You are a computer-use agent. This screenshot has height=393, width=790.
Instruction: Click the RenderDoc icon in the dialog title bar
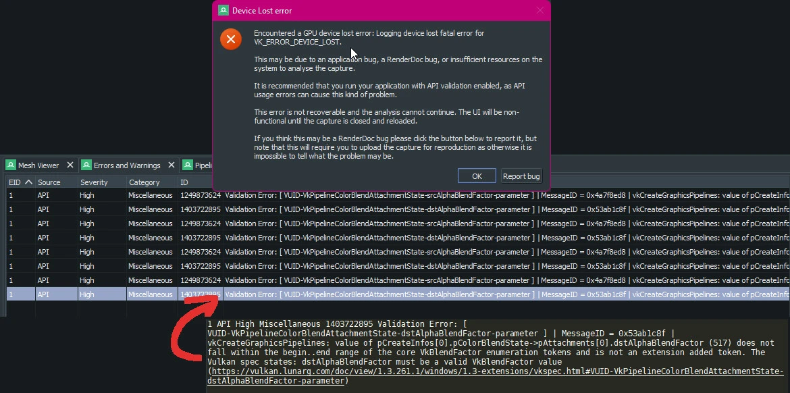[x=223, y=10]
